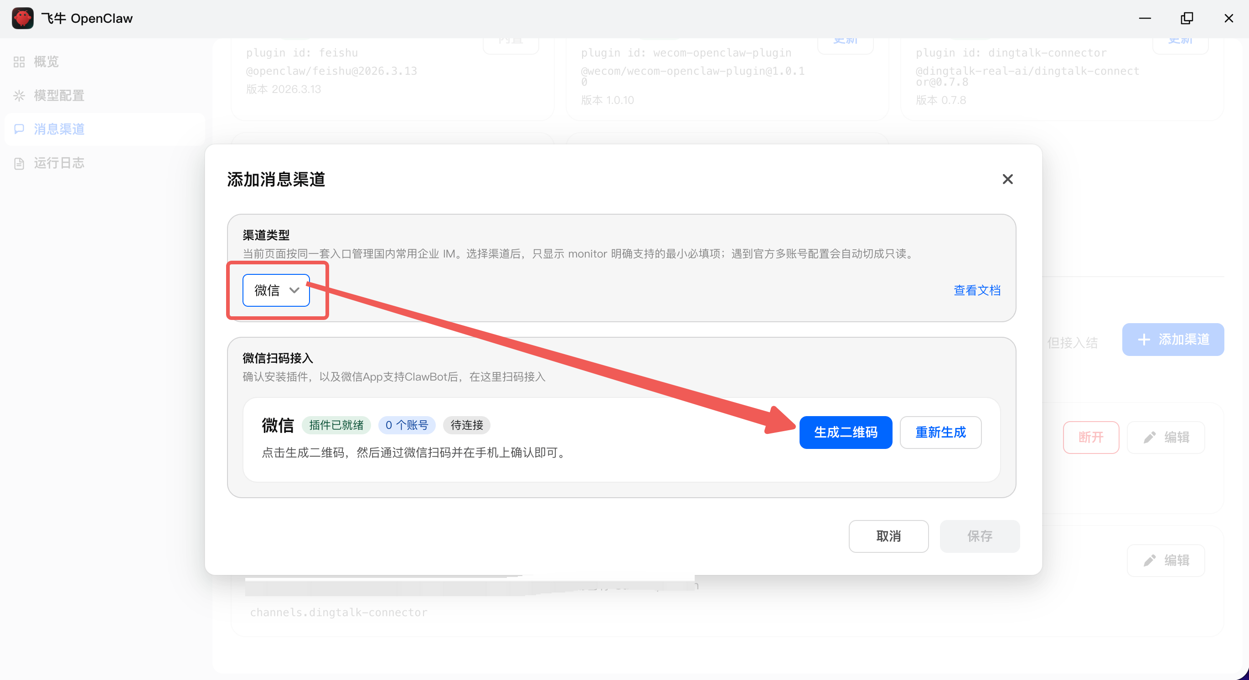The height and width of the screenshot is (680, 1249).
Task: Click the 消息渠道 chat bubble icon
Action: (19, 129)
